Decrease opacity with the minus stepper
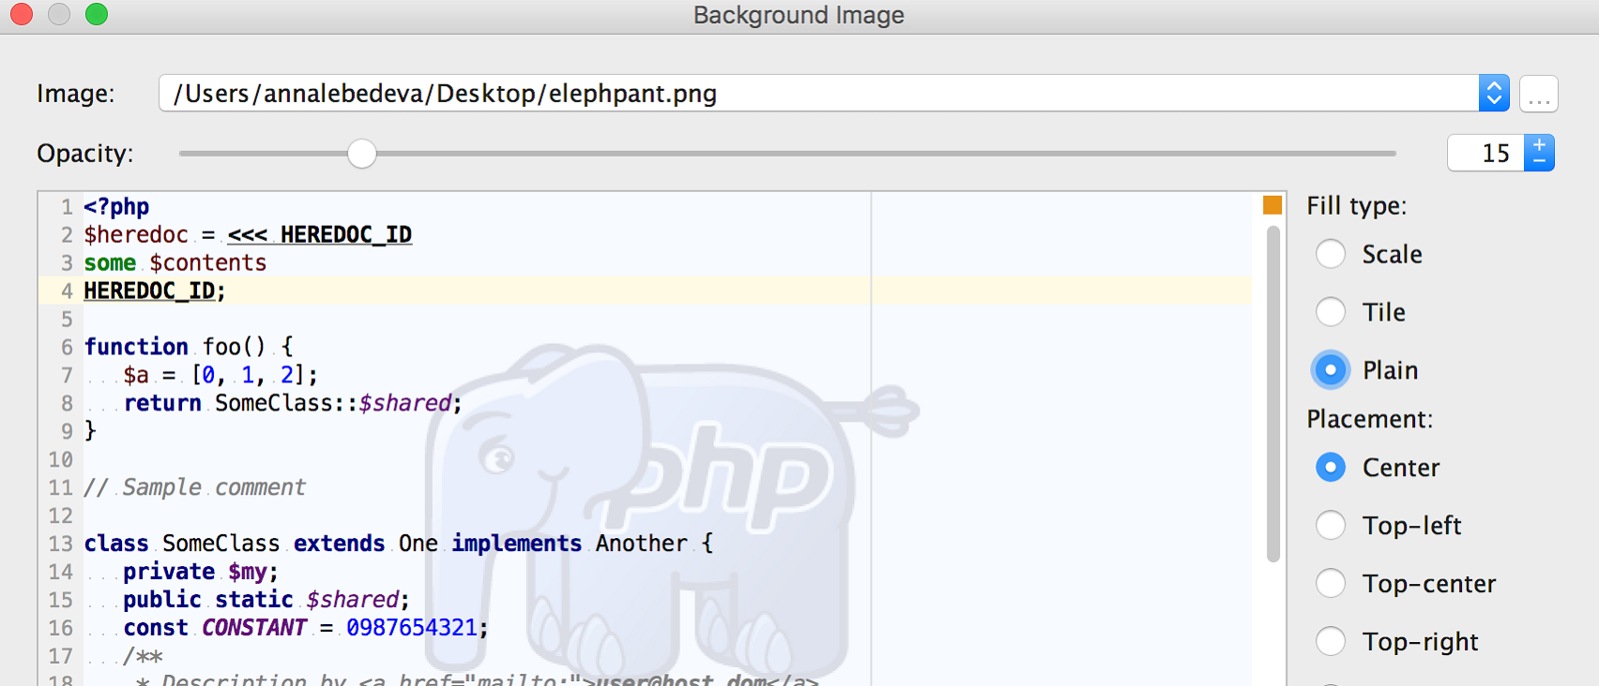Image resolution: width=1599 pixels, height=686 pixels. (x=1539, y=162)
